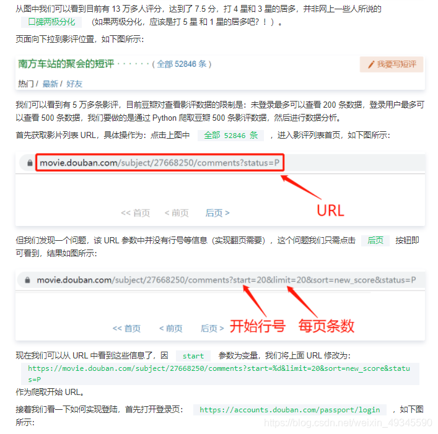Viewport: 438px width, 434px height.
Task: Click the text 页面向下拉到影评位置，如下图所示
Action: [80, 39]
